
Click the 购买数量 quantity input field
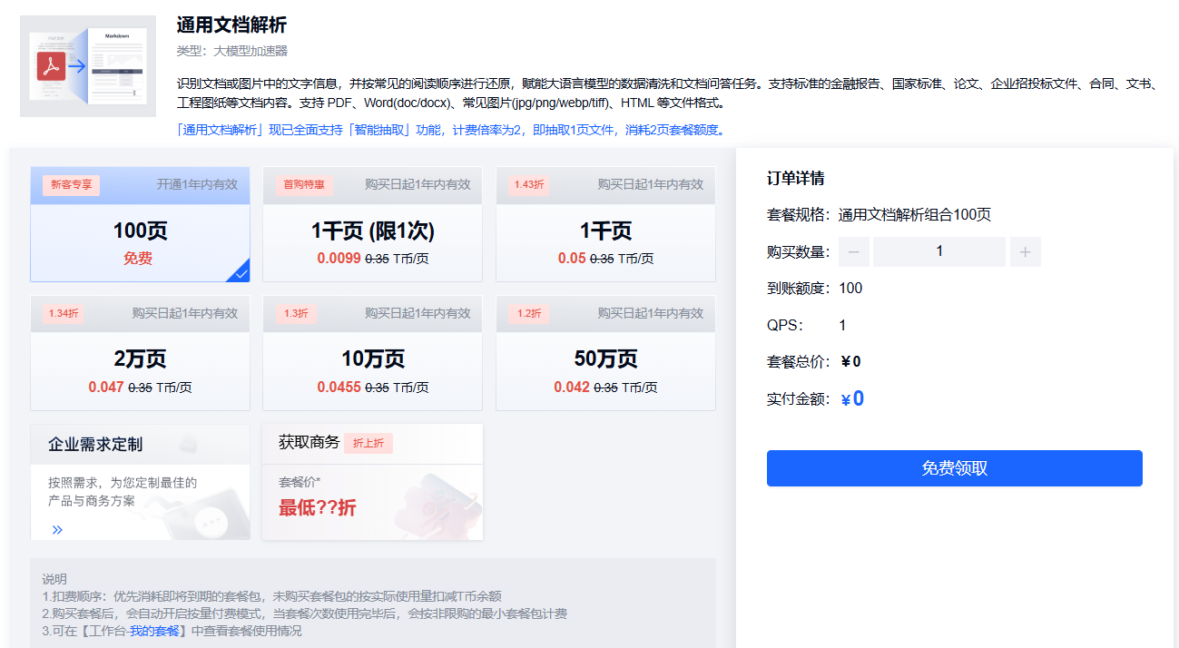(939, 251)
